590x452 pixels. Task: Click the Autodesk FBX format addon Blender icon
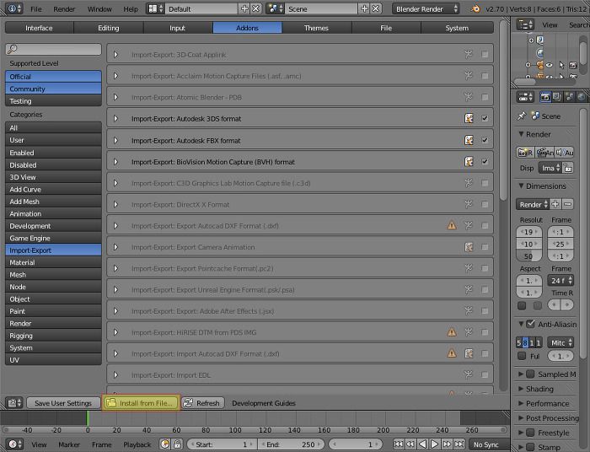(x=469, y=140)
